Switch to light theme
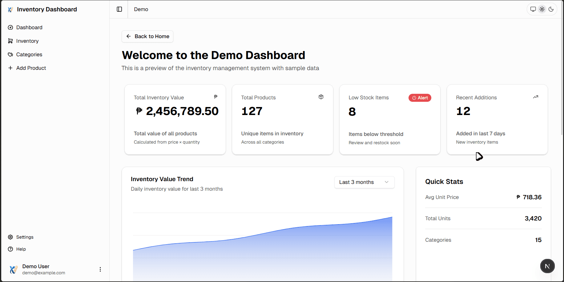The image size is (564, 282). click(542, 9)
